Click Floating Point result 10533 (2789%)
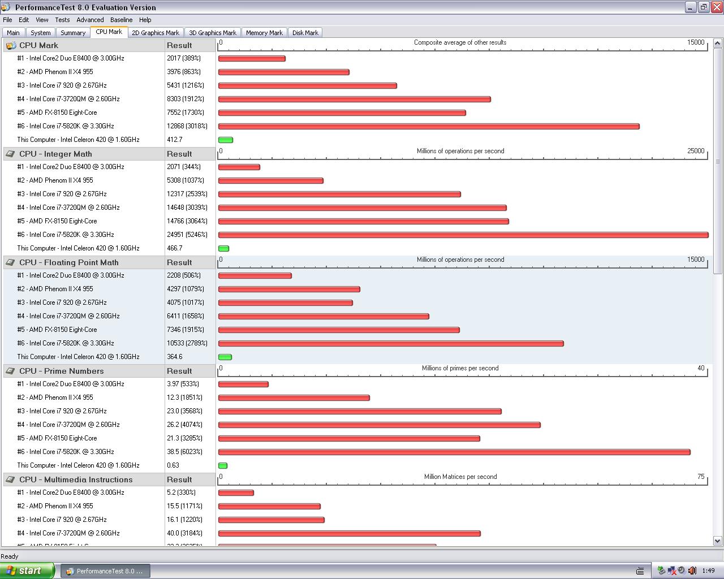Viewport: 724px width, 579px height. click(187, 343)
